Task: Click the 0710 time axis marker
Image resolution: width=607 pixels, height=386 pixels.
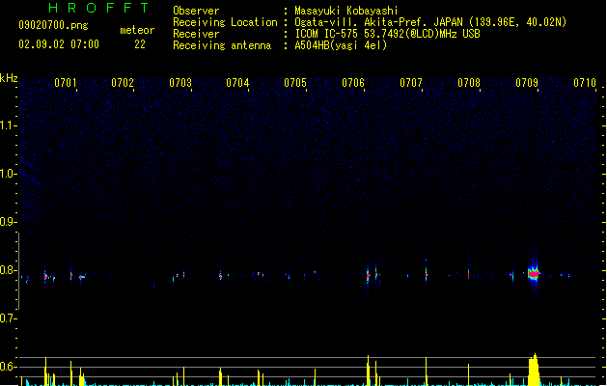Action: pyautogui.click(x=585, y=83)
